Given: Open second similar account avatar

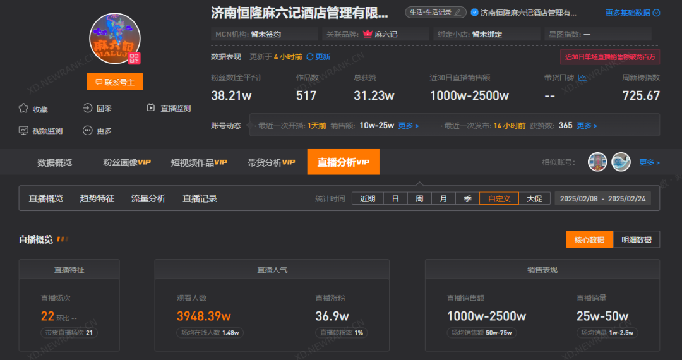Looking at the screenshot, I should 621,162.
